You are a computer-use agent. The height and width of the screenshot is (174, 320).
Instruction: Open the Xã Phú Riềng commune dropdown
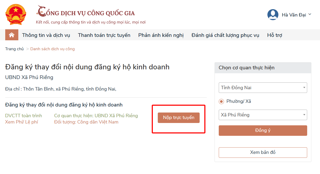point(262,115)
